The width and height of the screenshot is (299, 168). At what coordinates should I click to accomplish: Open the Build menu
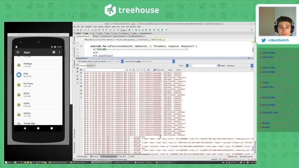click(114, 27)
